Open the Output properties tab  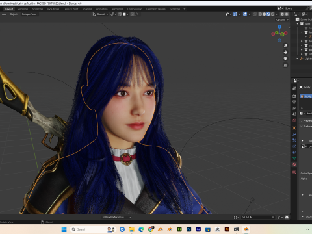pos(294,102)
